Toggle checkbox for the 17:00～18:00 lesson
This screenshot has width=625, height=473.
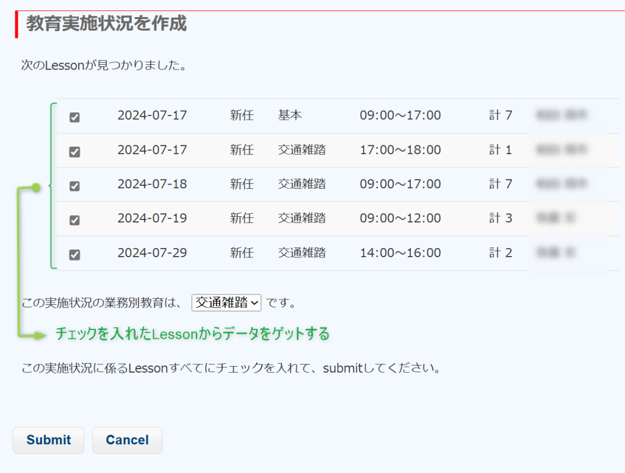tap(74, 152)
